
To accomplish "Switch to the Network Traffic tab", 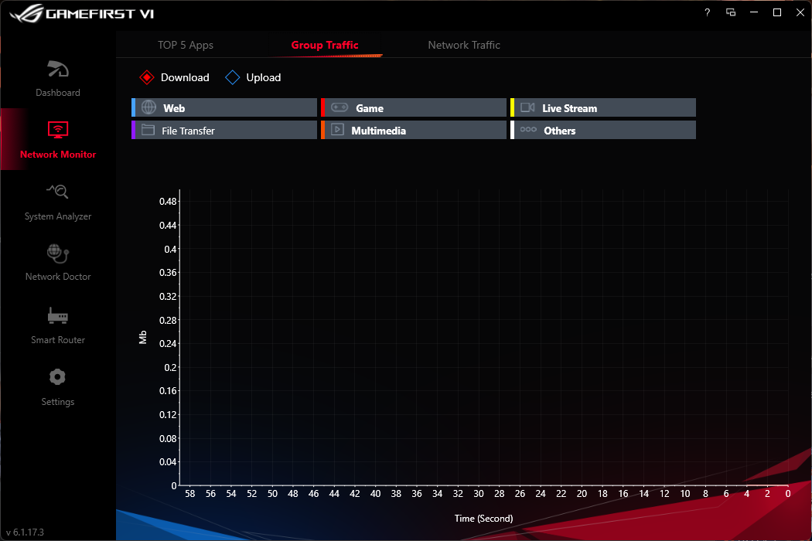I will click(x=464, y=45).
